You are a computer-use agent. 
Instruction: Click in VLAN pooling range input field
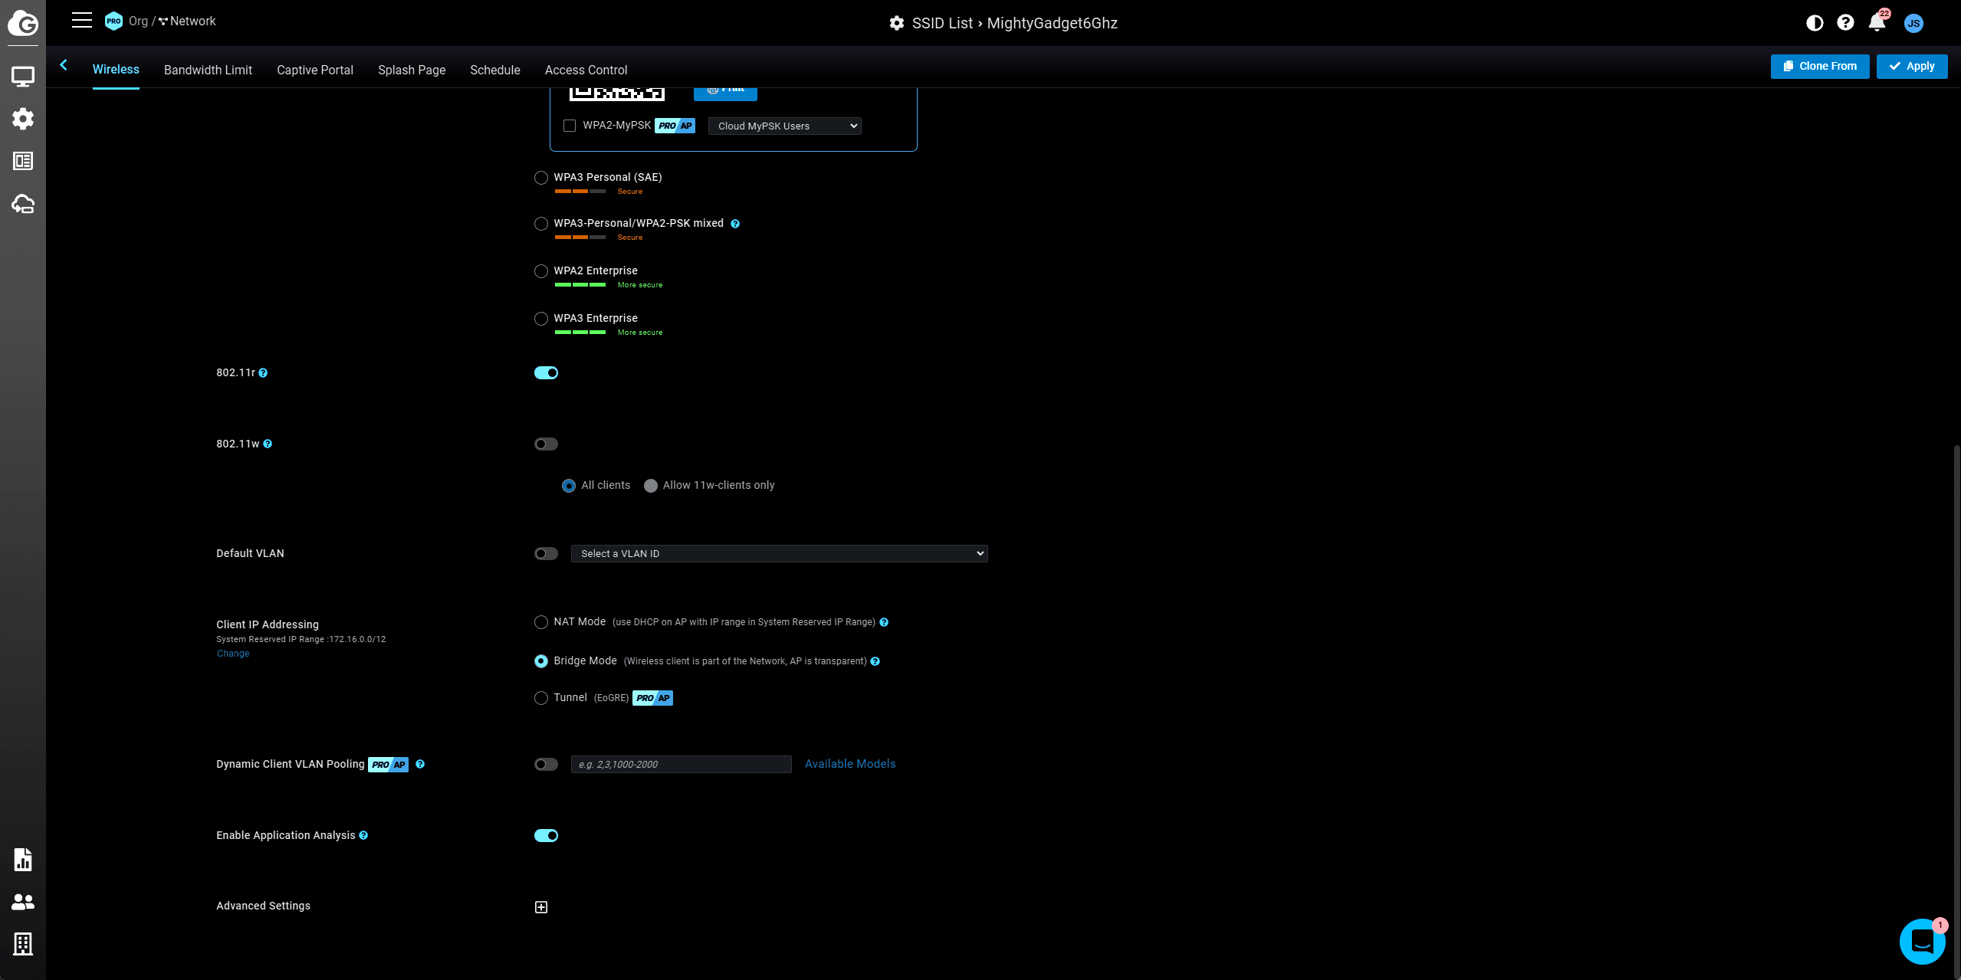point(681,765)
